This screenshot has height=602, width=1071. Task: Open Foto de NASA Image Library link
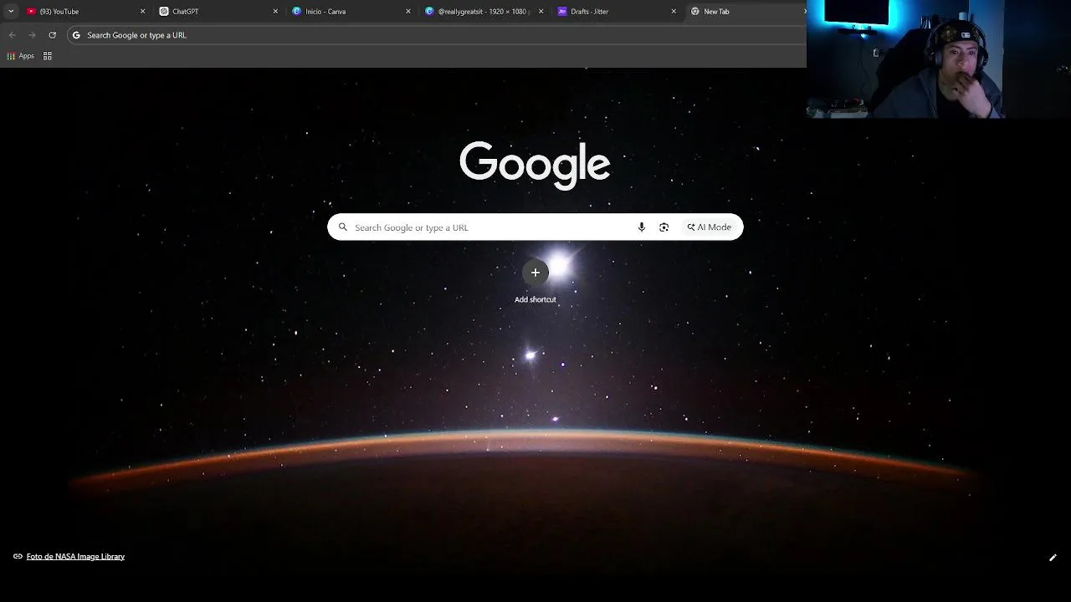[75, 557]
